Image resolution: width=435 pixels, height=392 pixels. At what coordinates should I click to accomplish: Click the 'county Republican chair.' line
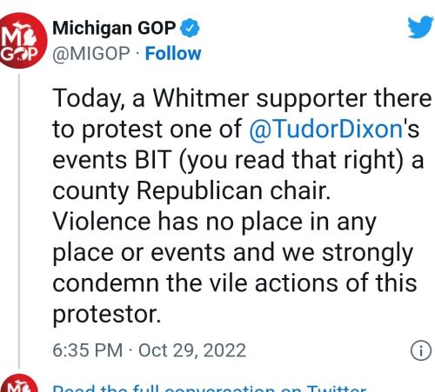click(191, 191)
